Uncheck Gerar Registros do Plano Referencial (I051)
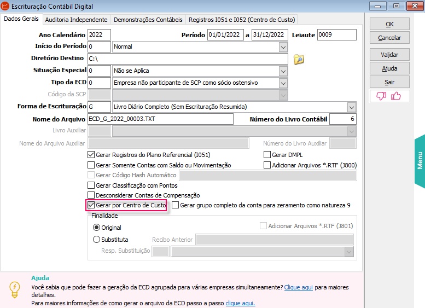Screen dimensions: 425x308 91,155
